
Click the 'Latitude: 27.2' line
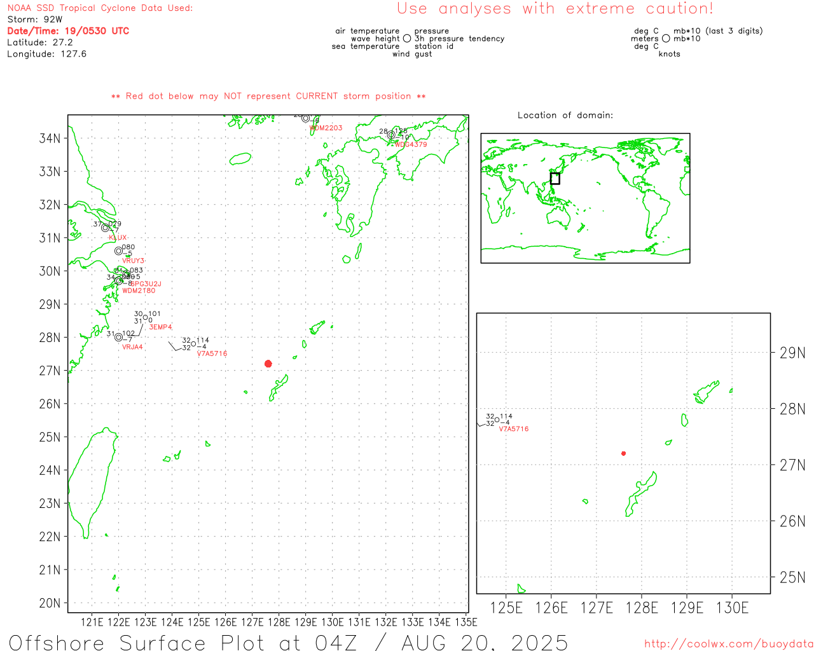coord(40,42)
